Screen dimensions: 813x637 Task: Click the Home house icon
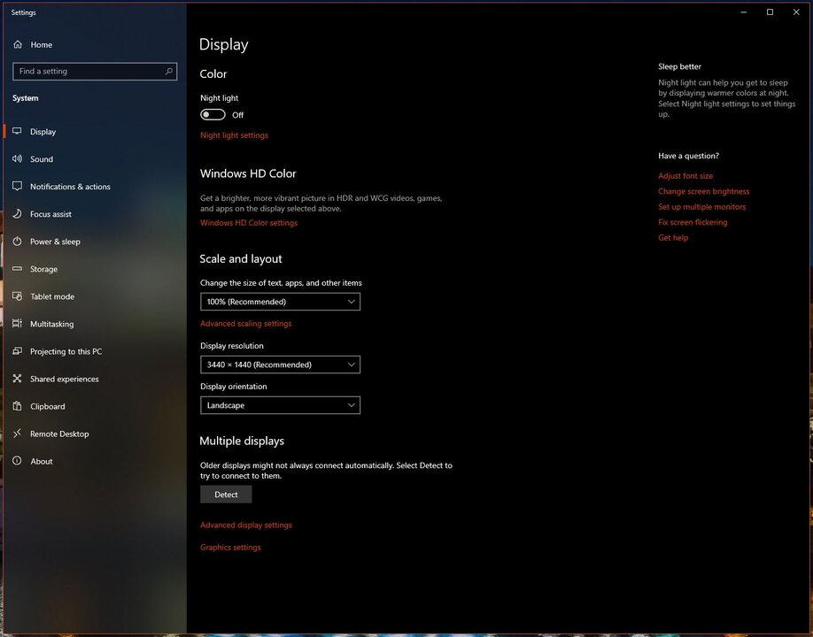[18, 44]
